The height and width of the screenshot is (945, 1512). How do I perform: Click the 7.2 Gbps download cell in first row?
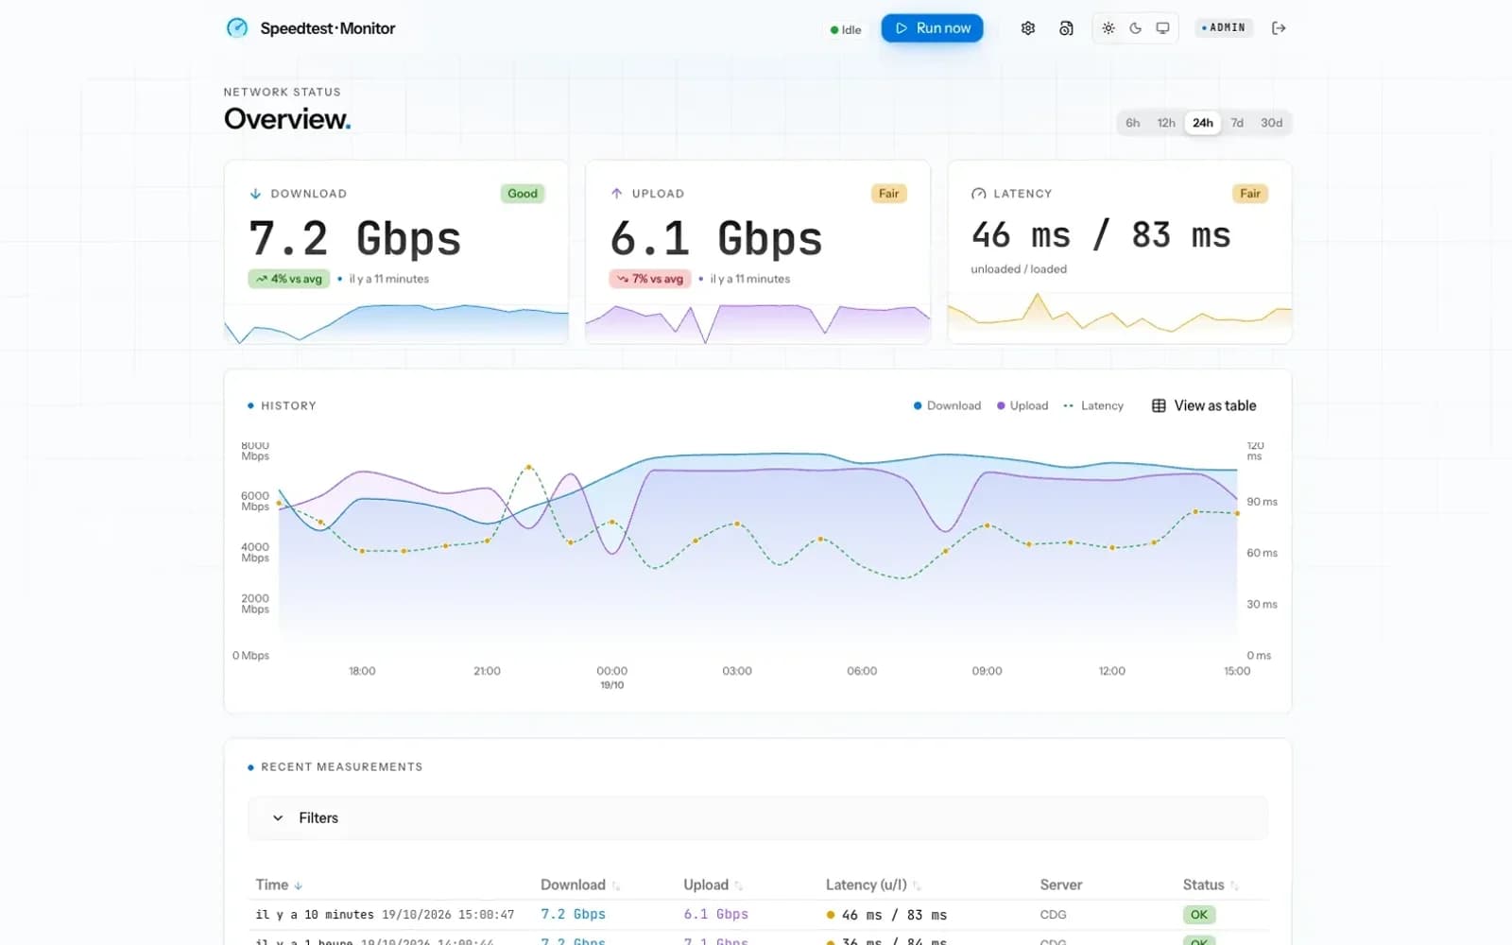click(573, 915)
